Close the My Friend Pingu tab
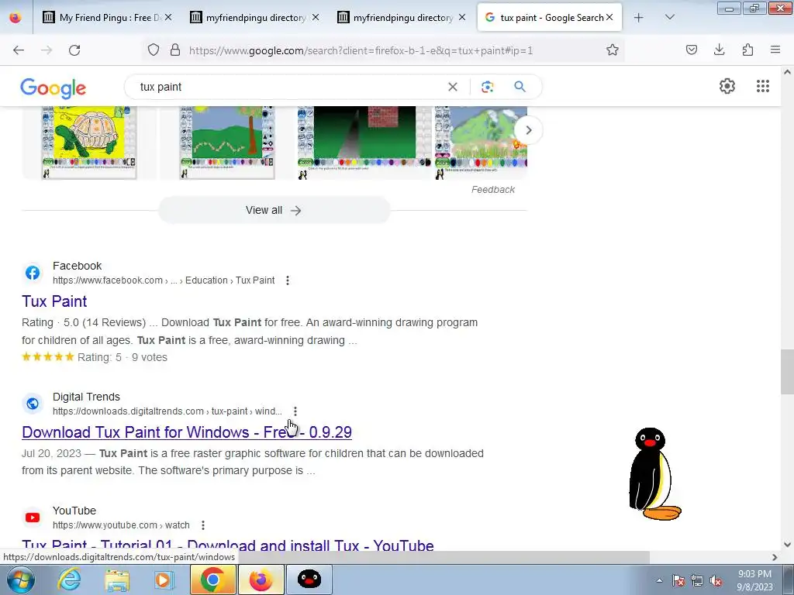The width and height of the screenshot is (794, 595). point(168,17)
